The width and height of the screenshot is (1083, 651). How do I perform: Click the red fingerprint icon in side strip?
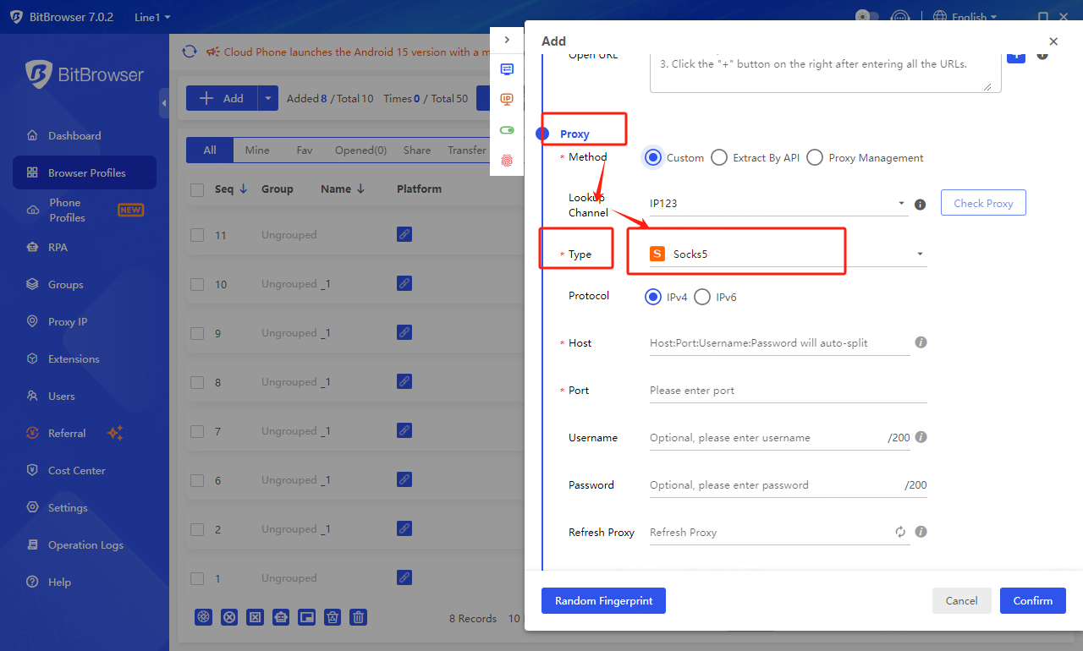tap(507, 160)
